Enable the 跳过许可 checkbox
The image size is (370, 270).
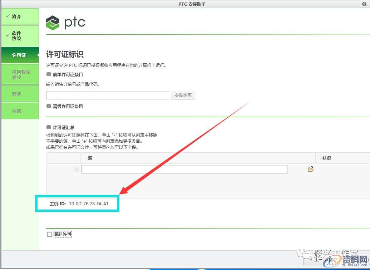coord(50,235)
